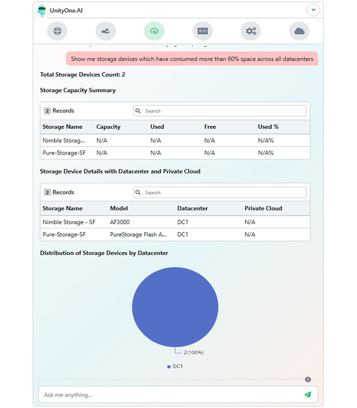Click the 2(100%) pie chart label

click(194, 352)
